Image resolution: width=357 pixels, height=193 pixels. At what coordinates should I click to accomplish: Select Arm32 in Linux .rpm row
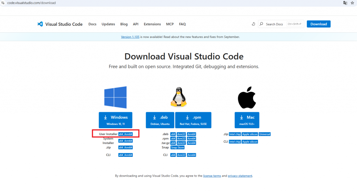click(181, 139)
